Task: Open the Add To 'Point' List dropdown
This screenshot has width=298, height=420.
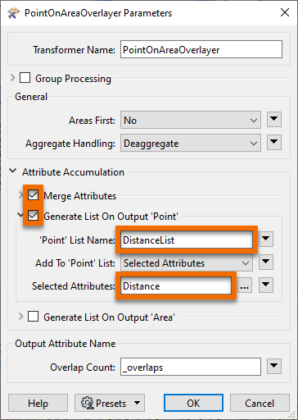Action: [x=187, y=262]
